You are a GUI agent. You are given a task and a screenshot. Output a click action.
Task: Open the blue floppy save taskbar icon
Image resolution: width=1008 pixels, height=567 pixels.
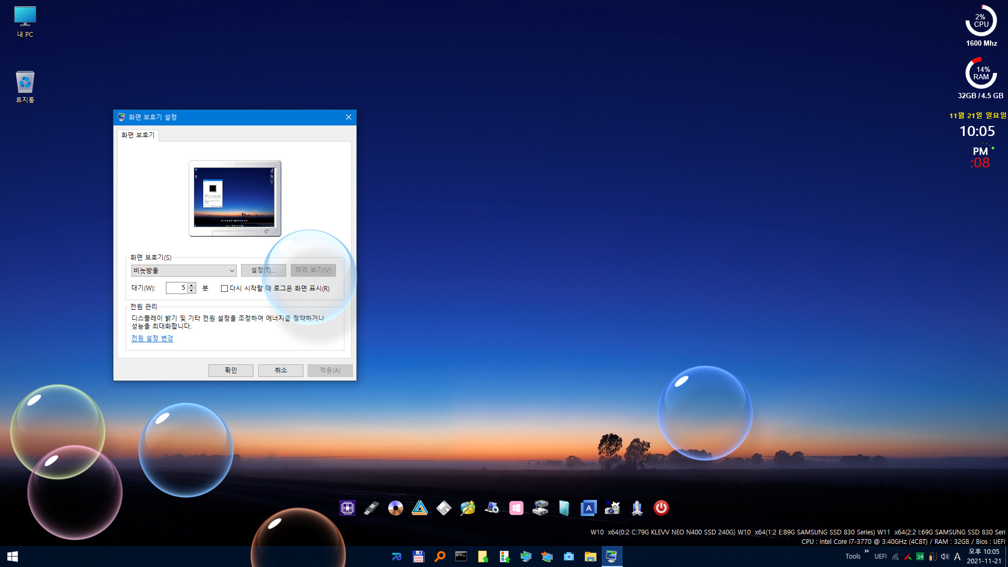pyautogui.click(x=418, y=556)
